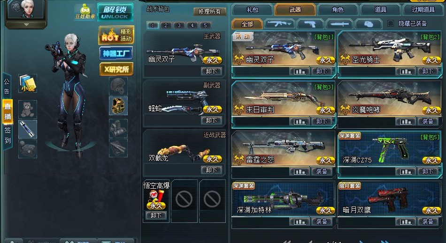
Task: Toggle the 隐藏已装备 checkbox
Action: point(391,23)
